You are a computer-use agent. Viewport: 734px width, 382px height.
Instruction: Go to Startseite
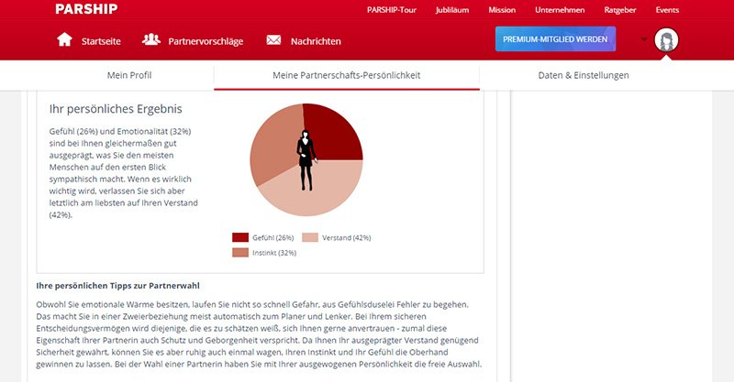point(101,41)
